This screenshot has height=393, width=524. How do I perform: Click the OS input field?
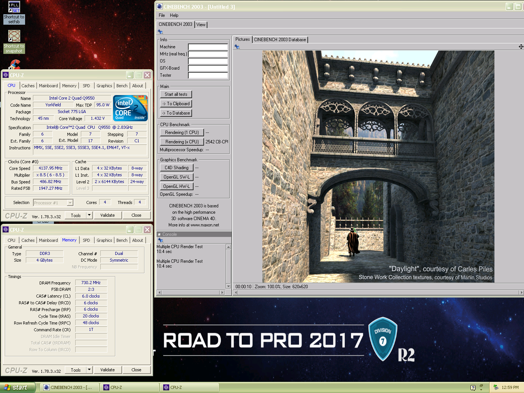coord(208,61)
